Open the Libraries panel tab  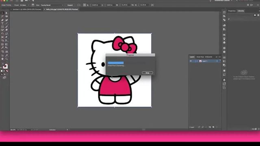(241, 11)
